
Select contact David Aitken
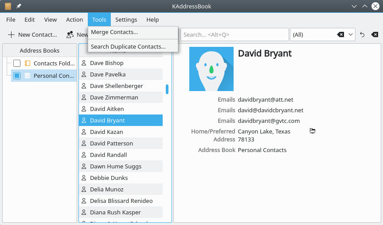click(x=121, y=109)
